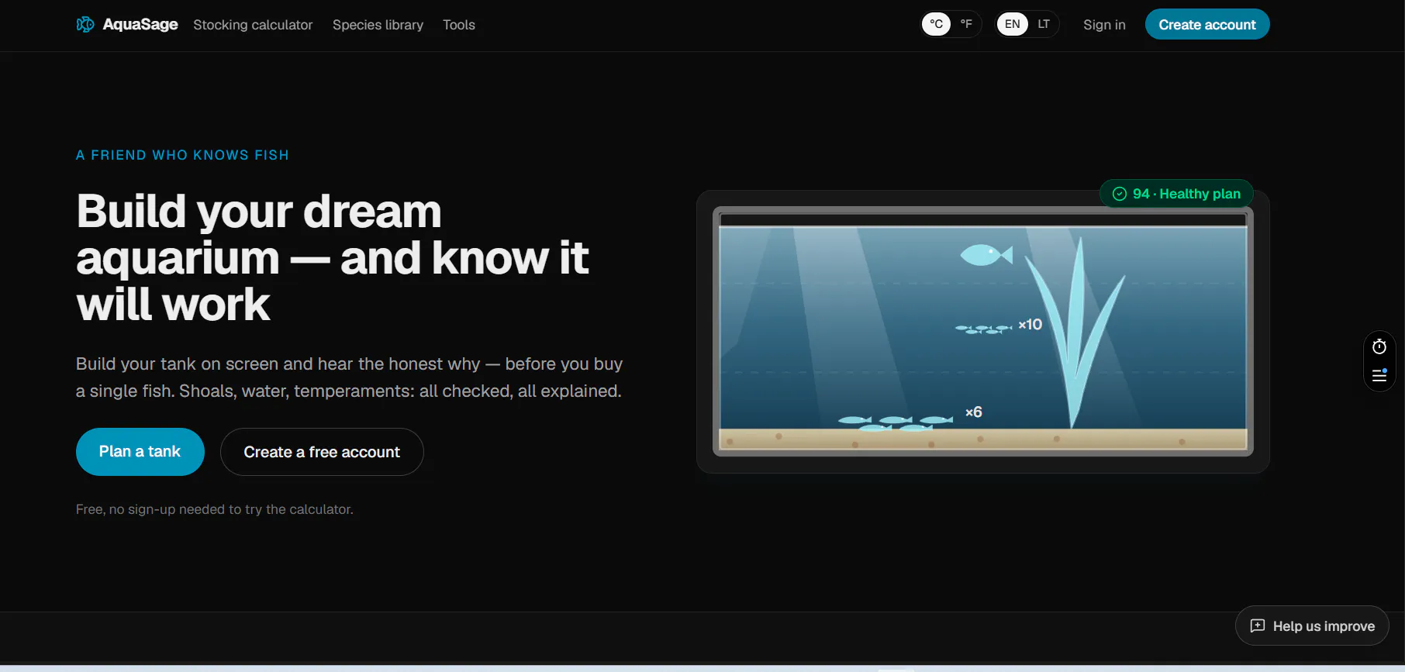Click the checkmark icon in Healthy plan badge
Image resolution: width=1405 pixels, height=672 pixels.
[x=1120, y=194]
